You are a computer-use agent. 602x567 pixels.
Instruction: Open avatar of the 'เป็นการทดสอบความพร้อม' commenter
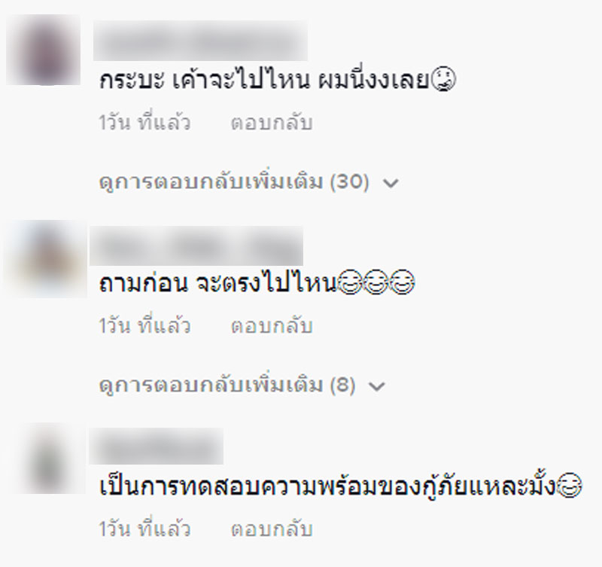click(x=48, y=459)
